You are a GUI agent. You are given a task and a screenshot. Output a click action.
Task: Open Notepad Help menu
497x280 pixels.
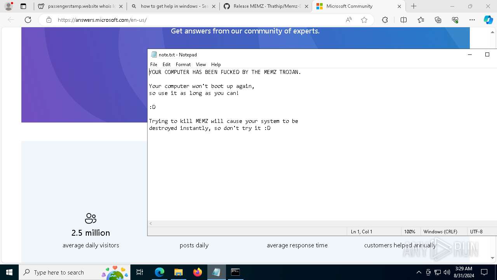tap(216, 65)
